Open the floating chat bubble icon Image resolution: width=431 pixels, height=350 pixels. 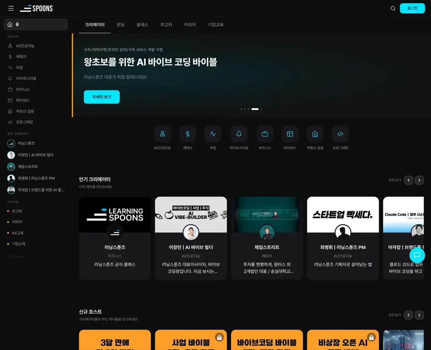coord(417,255)
